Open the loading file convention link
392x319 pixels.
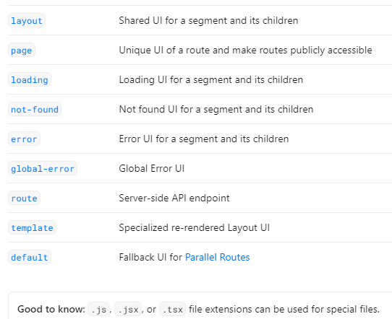pyautogui.click(x=30, y=80)
